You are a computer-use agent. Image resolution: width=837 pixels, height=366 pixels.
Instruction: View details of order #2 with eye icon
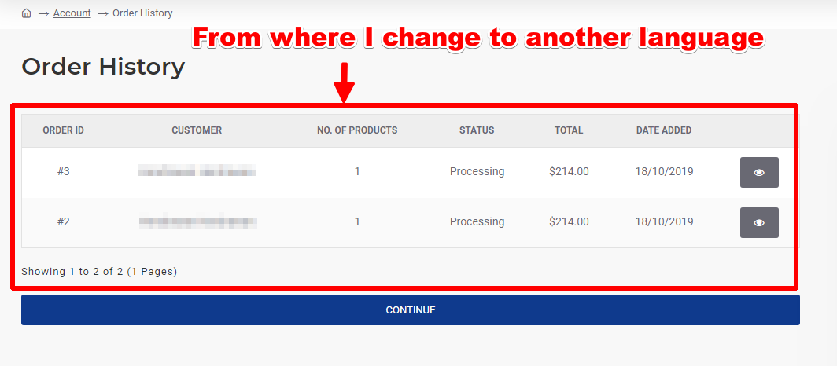click(759, 223)
